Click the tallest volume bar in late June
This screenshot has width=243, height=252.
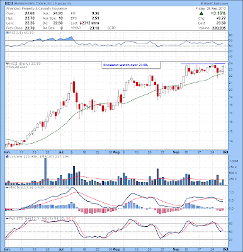tap(45, 172)
